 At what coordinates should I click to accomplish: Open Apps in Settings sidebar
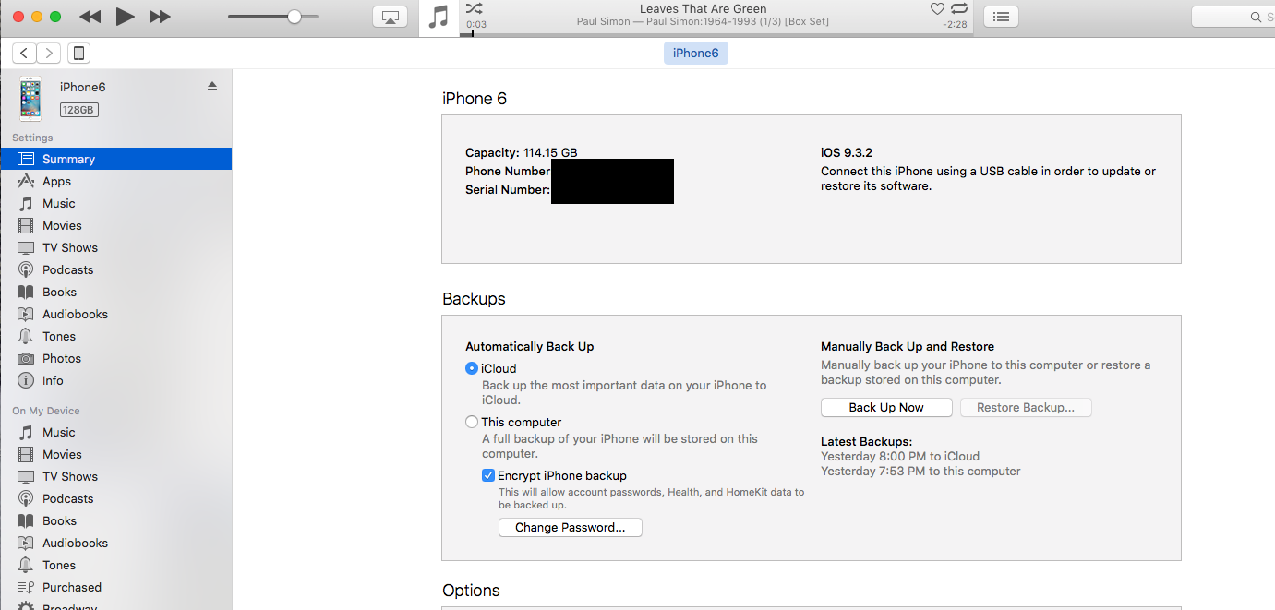tap(115, 181)
